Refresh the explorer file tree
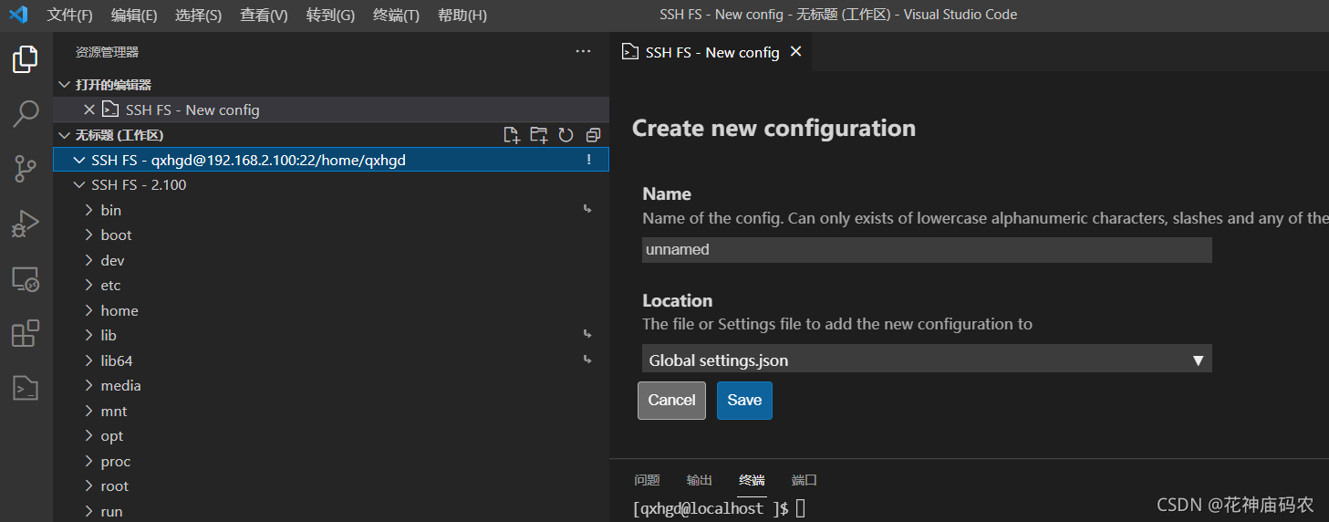1329x522 pixels. tap(566, 135)
